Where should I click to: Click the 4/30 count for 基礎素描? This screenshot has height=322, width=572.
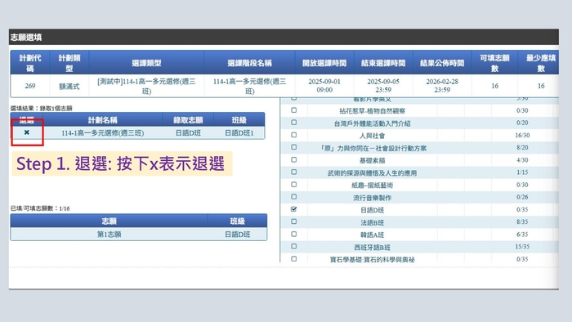pyautogui.click(x=522, y=160)
